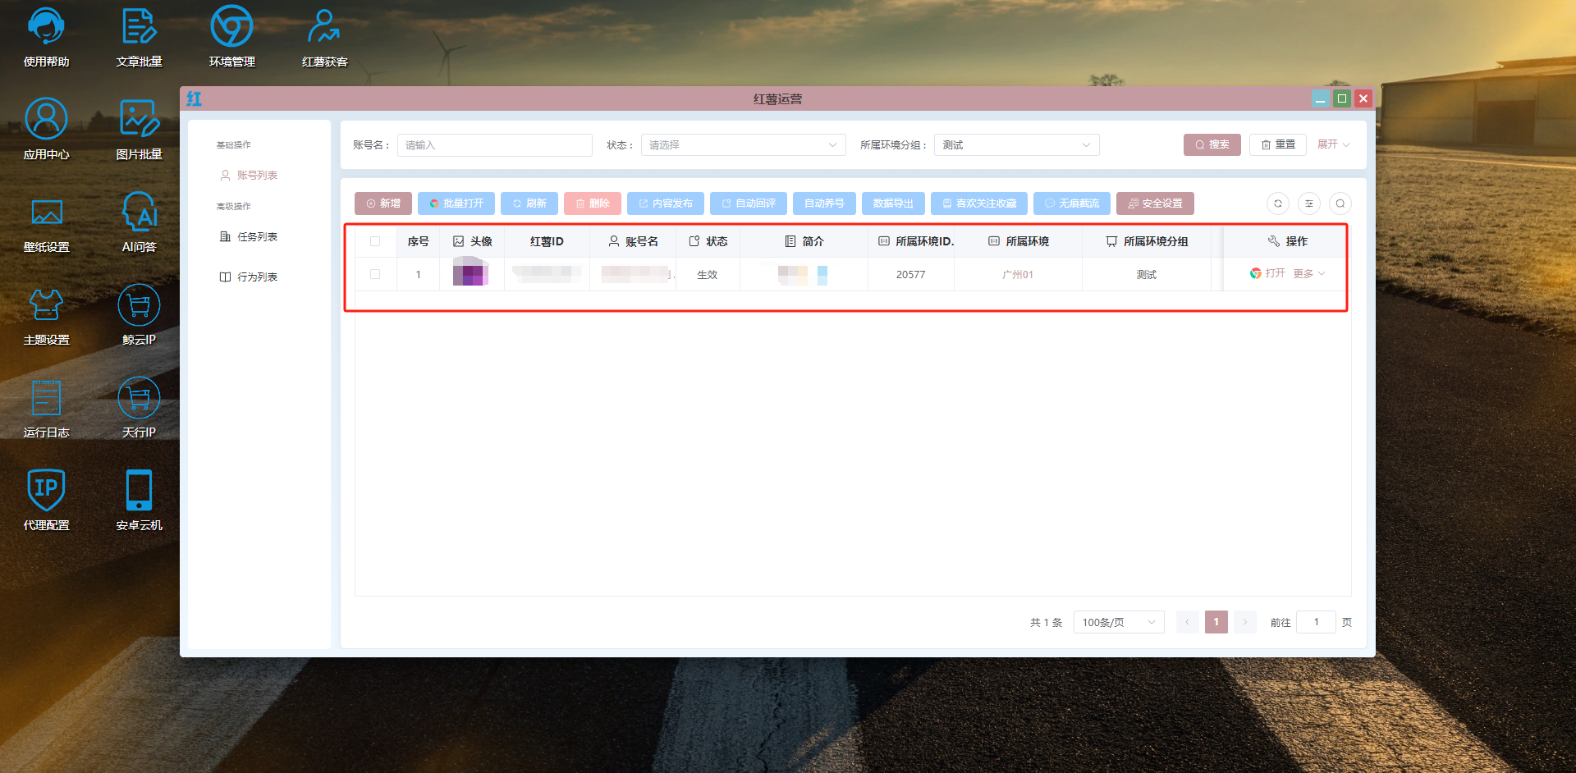Tick the checkbox for row 1
Image resolution: width=1576 pixels, height=773 pixels.
pyautogui.click(x=375, y=274)
